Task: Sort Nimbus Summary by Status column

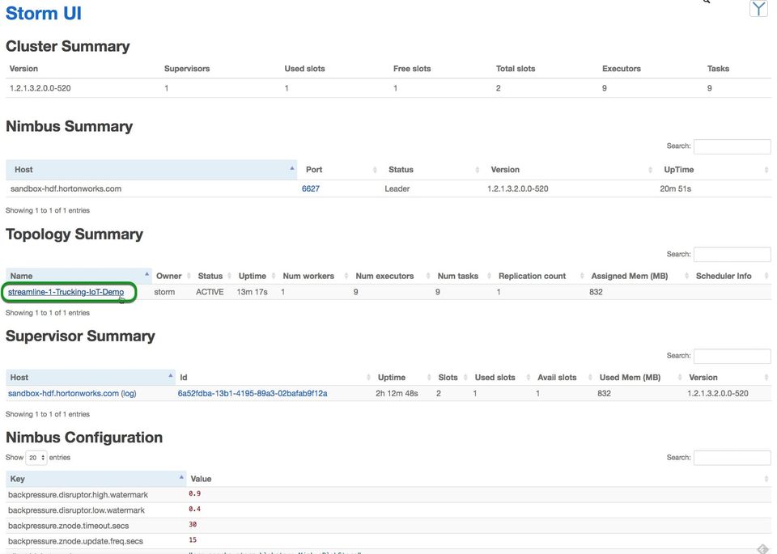Action: tap(431, 169)
